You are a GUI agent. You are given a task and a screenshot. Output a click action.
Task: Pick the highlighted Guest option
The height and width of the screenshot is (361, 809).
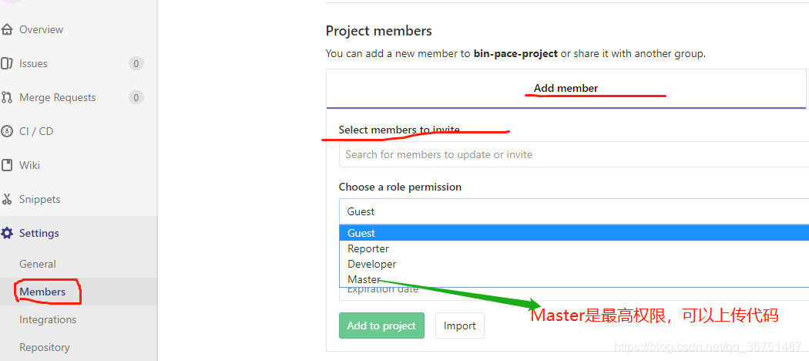[x=574, y=233]
